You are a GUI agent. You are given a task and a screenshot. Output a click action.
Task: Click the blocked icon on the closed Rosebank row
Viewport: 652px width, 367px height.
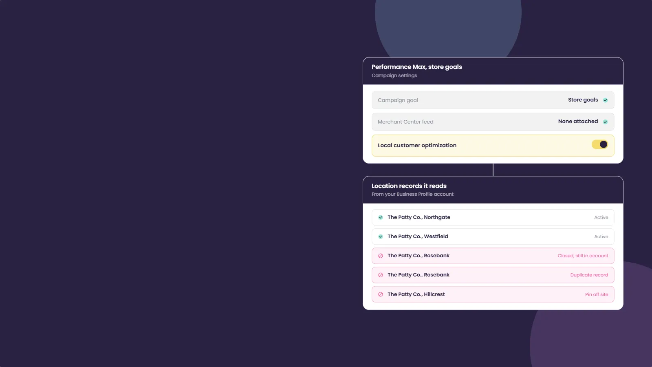coord(381,256)
